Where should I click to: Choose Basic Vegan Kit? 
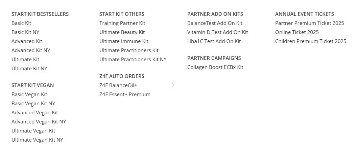click(29, 95)
